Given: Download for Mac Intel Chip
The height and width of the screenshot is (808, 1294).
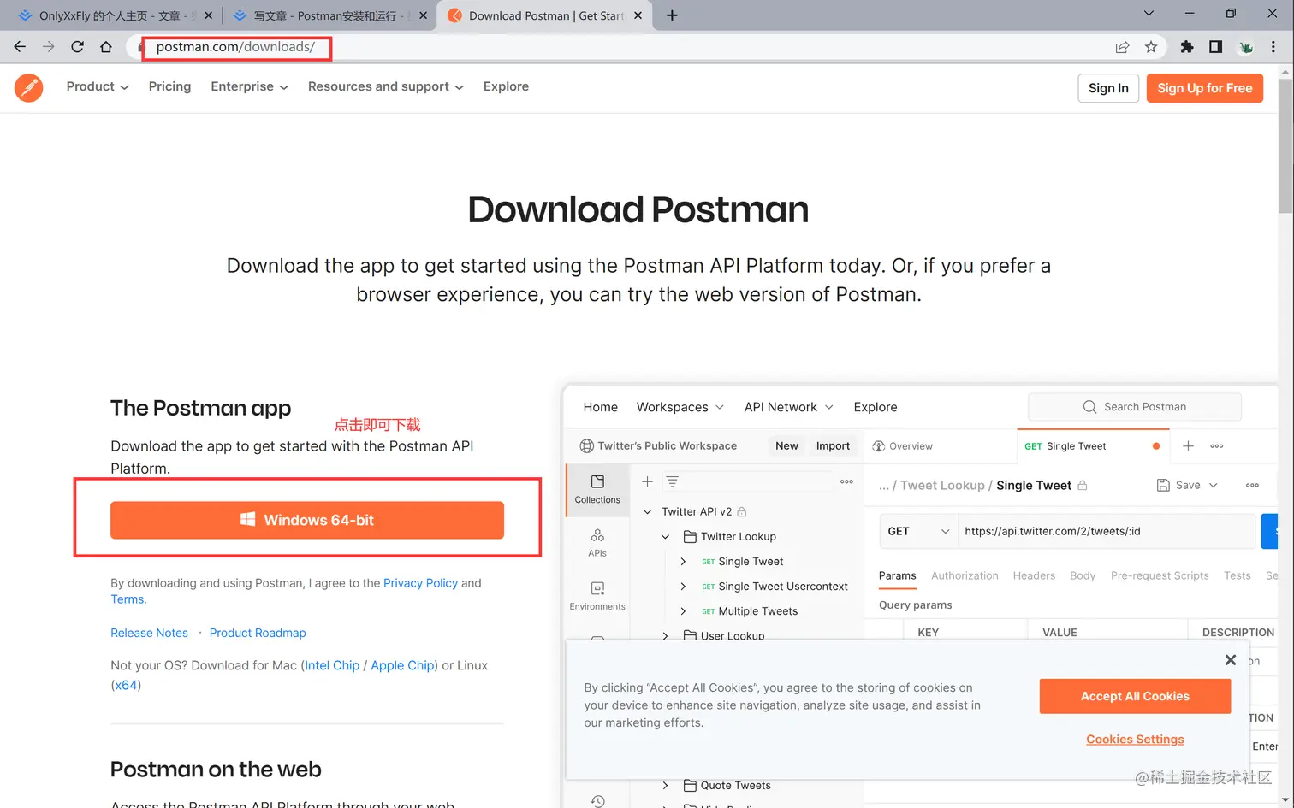Looking at the screenshot, I should coord(332,665).
